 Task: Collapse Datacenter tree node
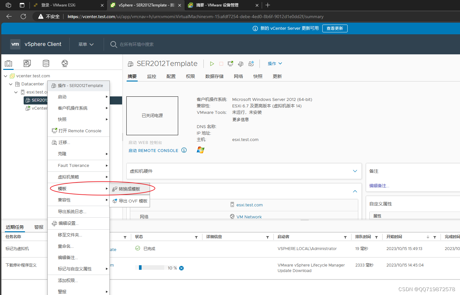(11, 84)
